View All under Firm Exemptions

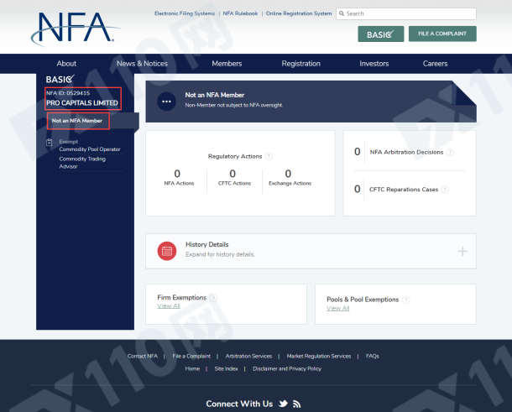click(169, 306)
